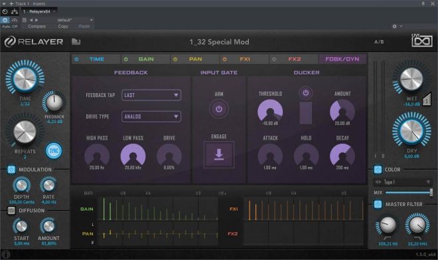The width and height of the screenshot is (438, 260).
Task: Toggle the Master Filter power switch
Action: pyautogui.click(x=378, y=204)
